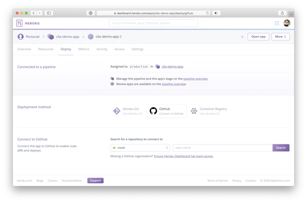Viewport: 307px width, 203px height.
Task: Click the Heroku Git diamond icon
Action: tap(117, 111)
